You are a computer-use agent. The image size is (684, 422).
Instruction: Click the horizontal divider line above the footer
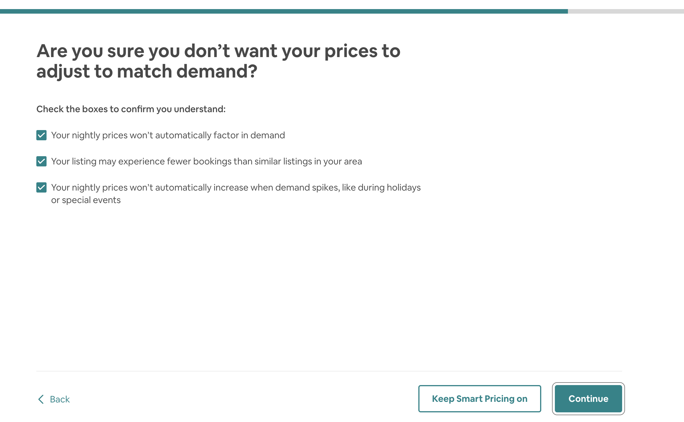tap(329, 371)
